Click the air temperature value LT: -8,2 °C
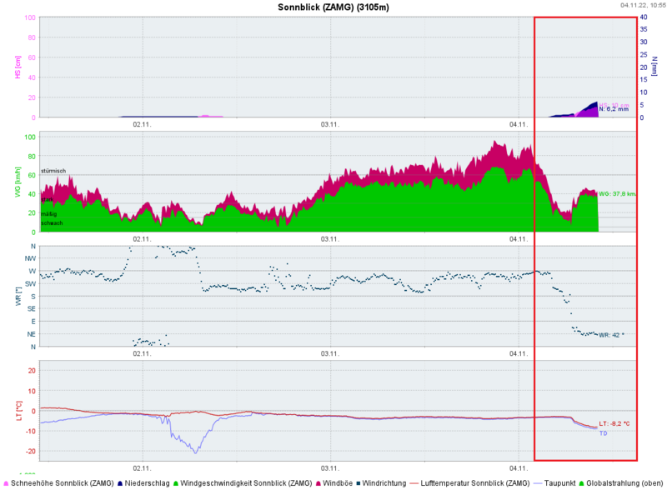 coord(614,423)
